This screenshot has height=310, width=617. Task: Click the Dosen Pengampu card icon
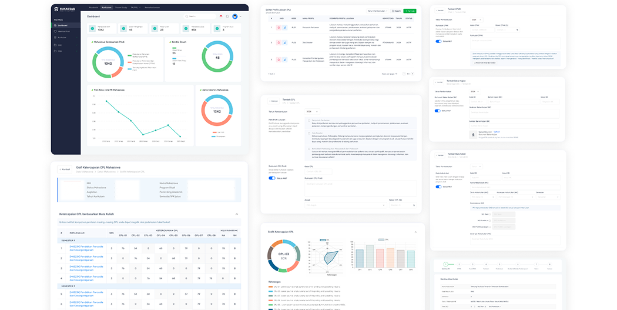point(123,28)
